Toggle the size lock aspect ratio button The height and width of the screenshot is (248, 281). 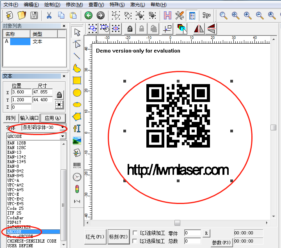click(x=59, y=95)
